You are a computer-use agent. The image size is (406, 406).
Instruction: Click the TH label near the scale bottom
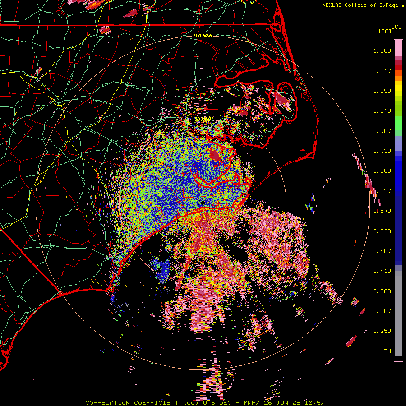388,351
